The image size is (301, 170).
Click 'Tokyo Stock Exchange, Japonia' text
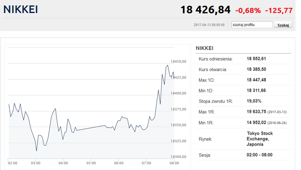260,139
